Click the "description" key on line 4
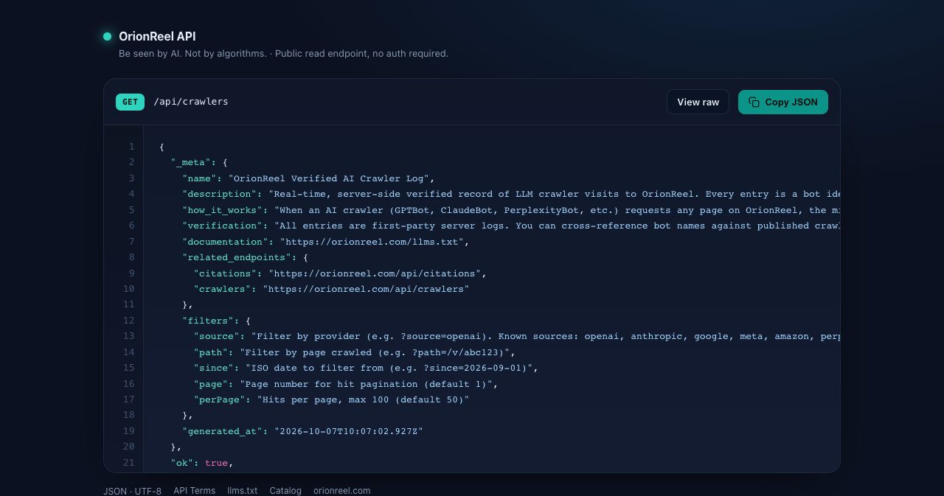 point(220,194)
